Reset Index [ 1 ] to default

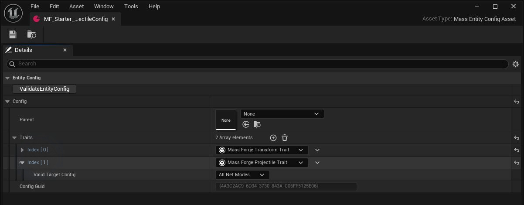click(517, 163)
